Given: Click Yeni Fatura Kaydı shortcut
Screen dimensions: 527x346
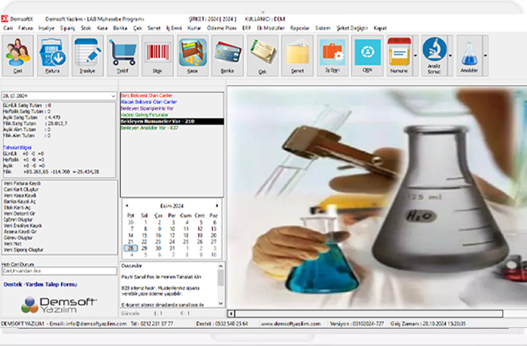Looking at the screenshot, I should 22,184.
